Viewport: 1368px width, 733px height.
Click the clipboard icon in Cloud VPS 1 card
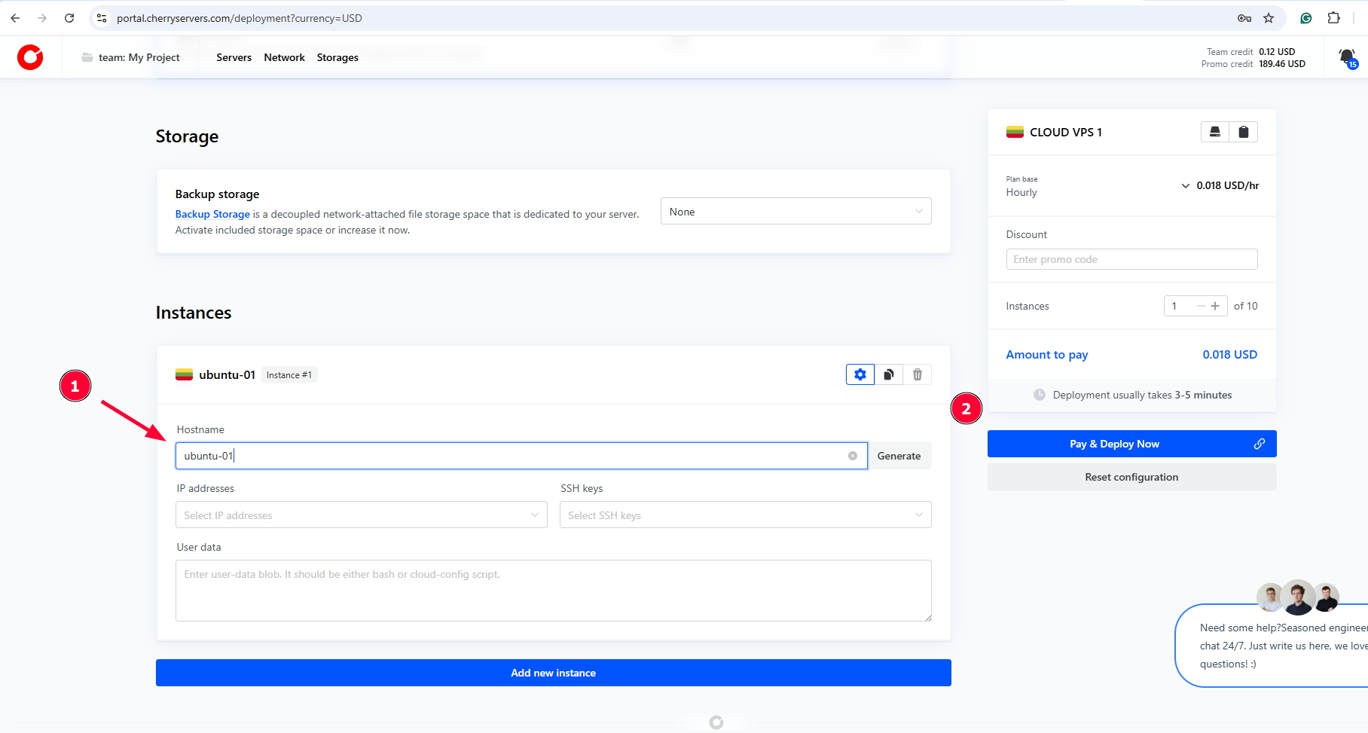pyautogui.click(x=1243, y=132)
